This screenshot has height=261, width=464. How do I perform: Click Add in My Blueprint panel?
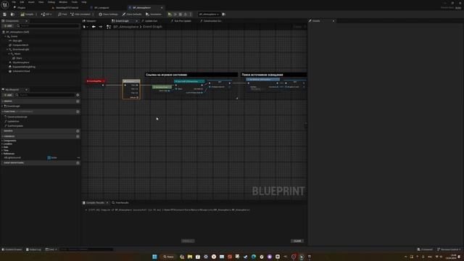pos(8,95)
